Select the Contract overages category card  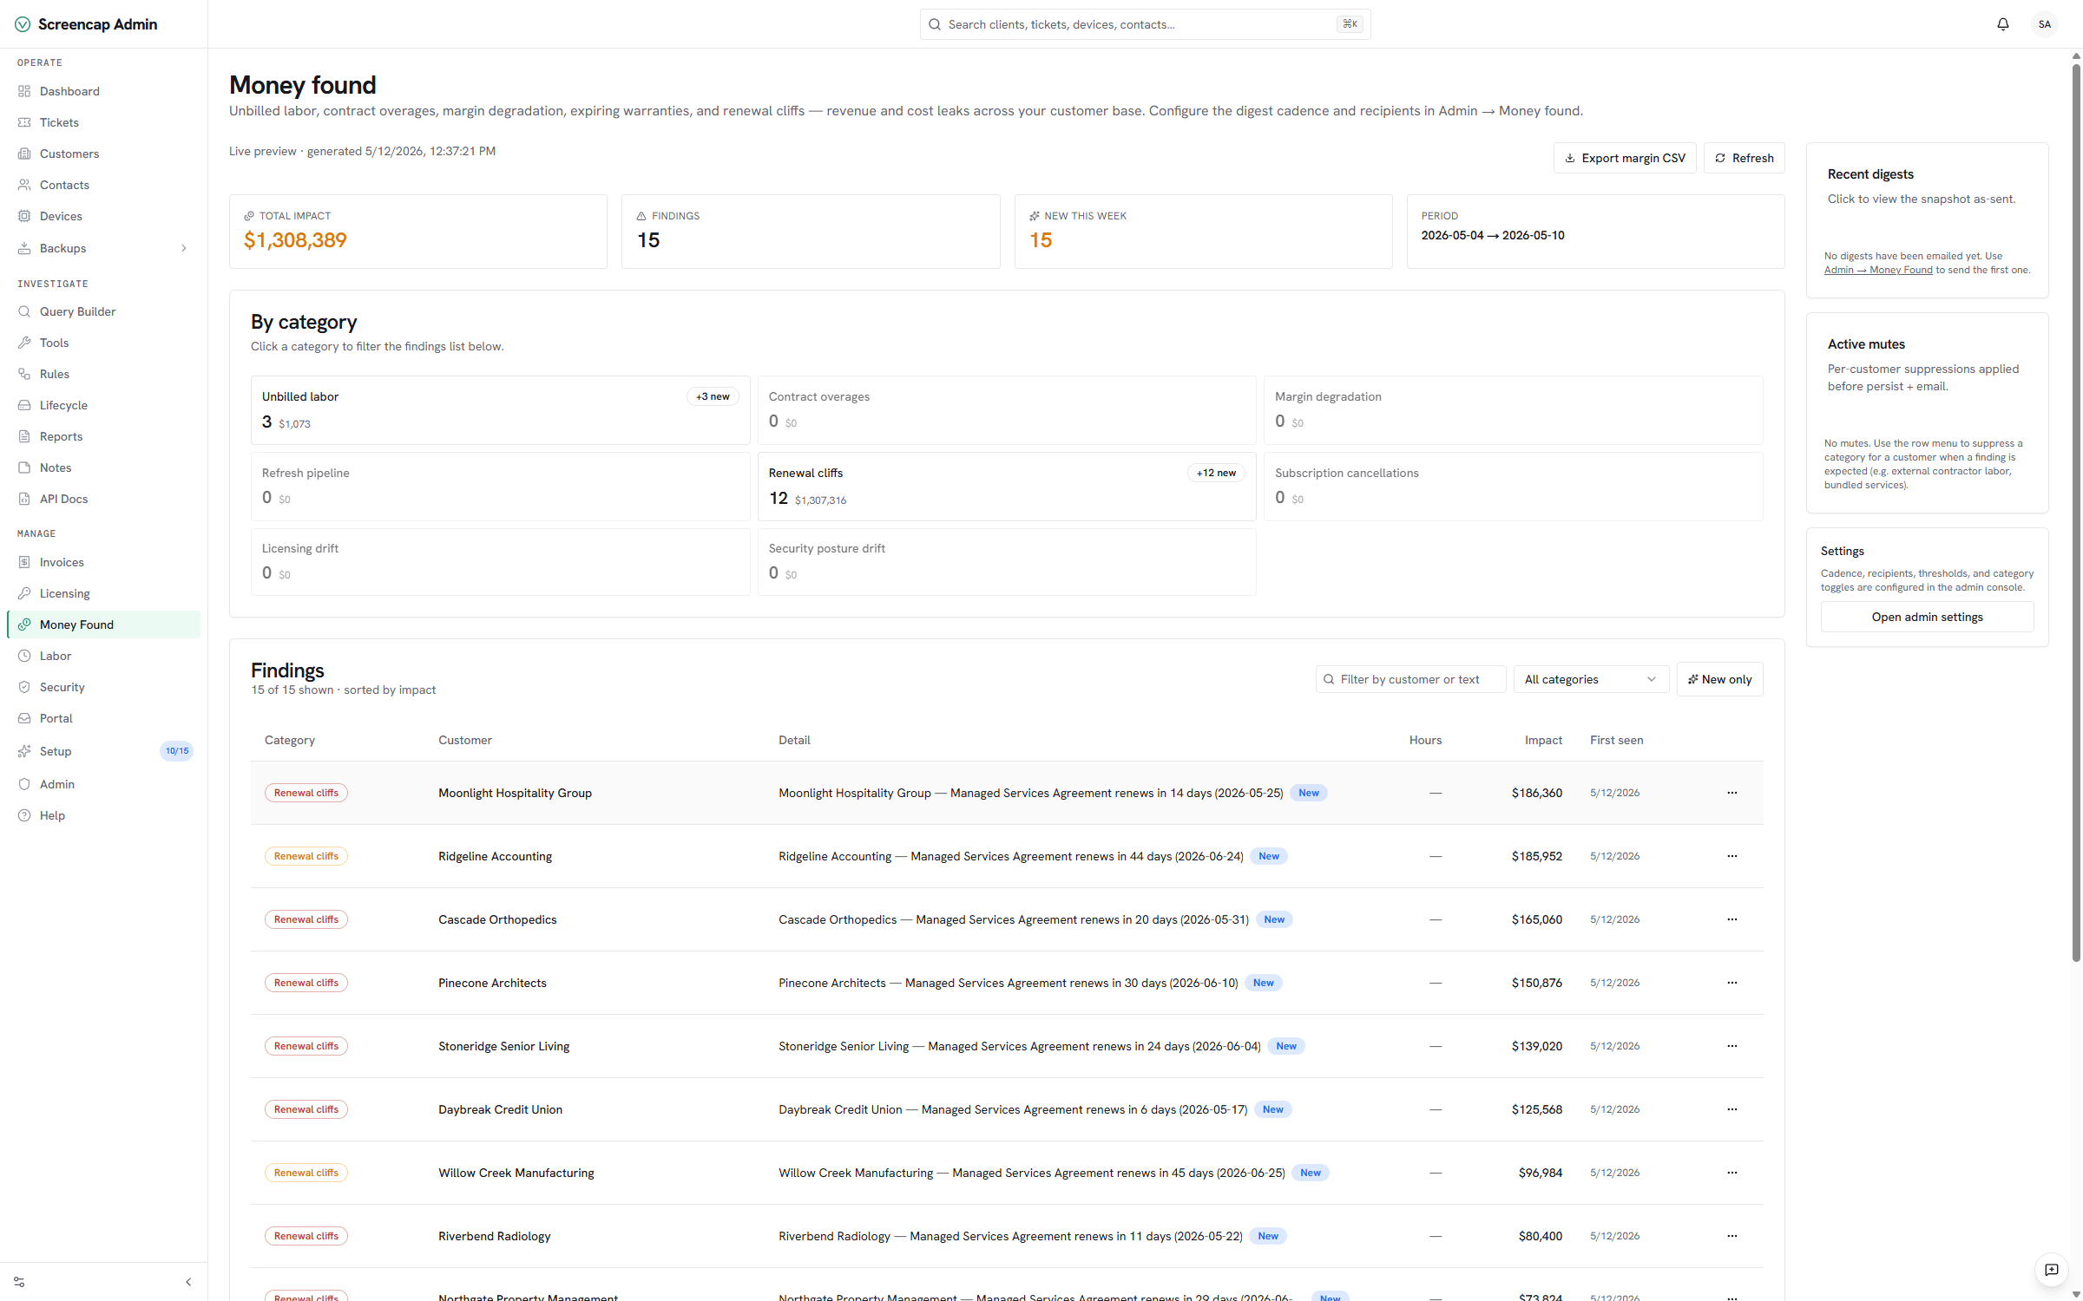[1006, 409]
